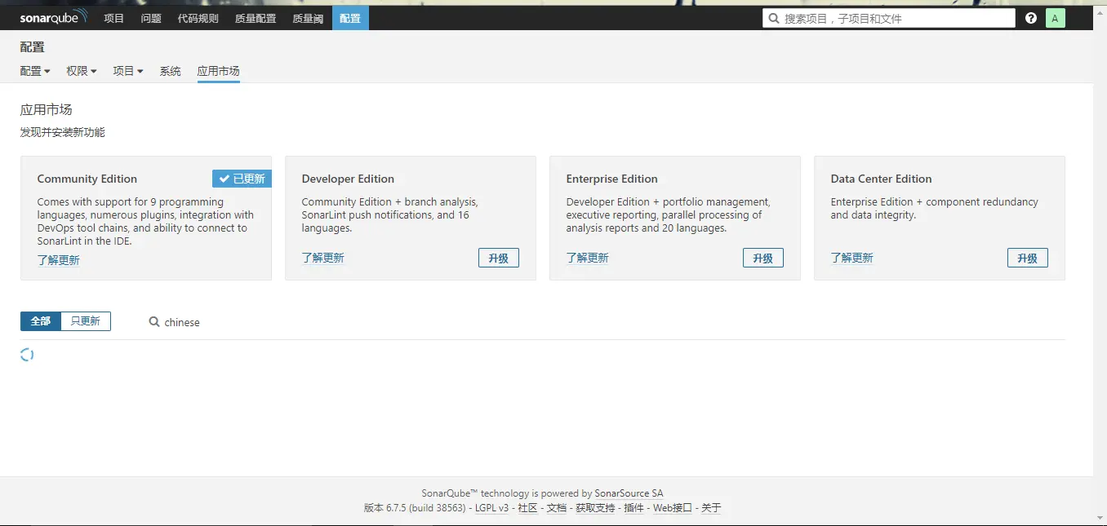Open the help question-mark icon
The image size is (1107, 526).
point(1031,17)
